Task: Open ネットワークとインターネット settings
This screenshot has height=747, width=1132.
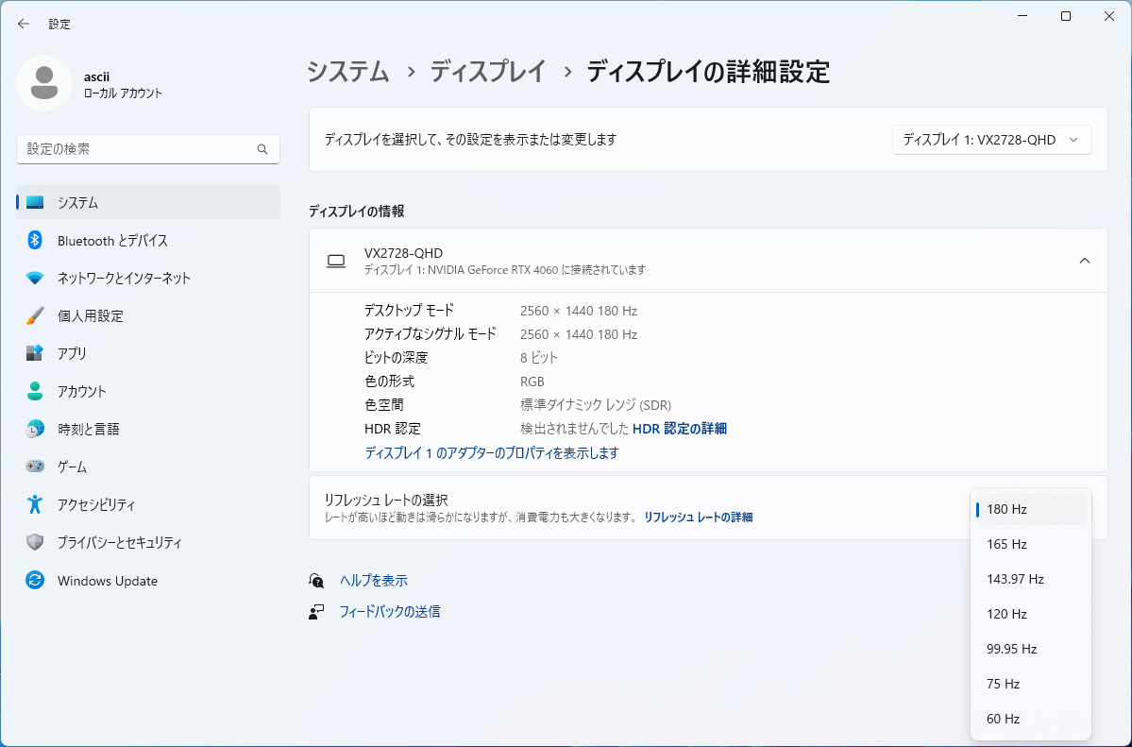Action: tap(124, 279)
